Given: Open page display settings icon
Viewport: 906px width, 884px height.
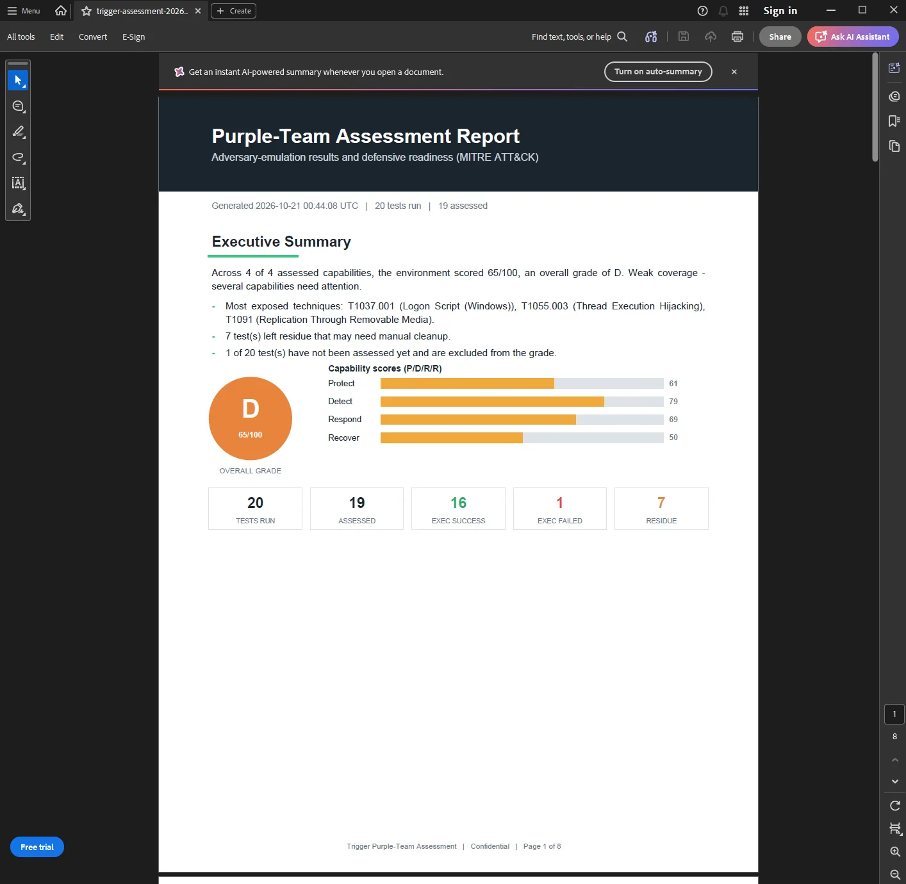Looking at the screenshot, I should coord(895,829).
